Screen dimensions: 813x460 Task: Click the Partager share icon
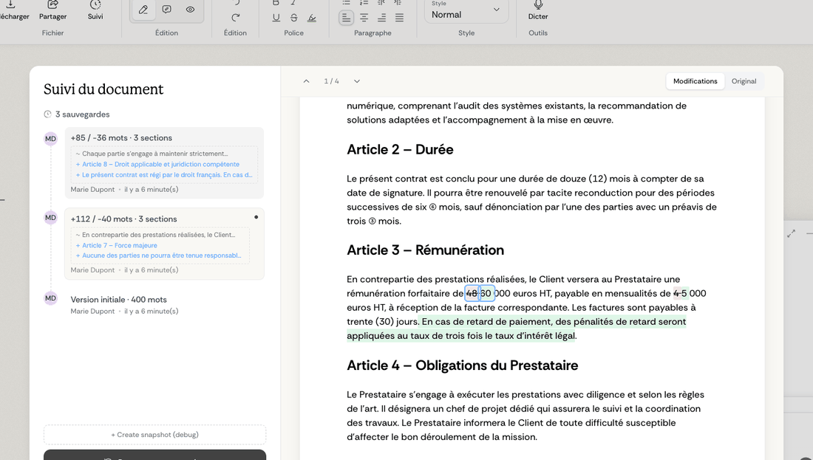(52, 6)
